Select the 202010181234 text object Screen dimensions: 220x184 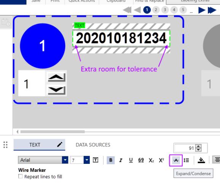click(x=121, y=38)
